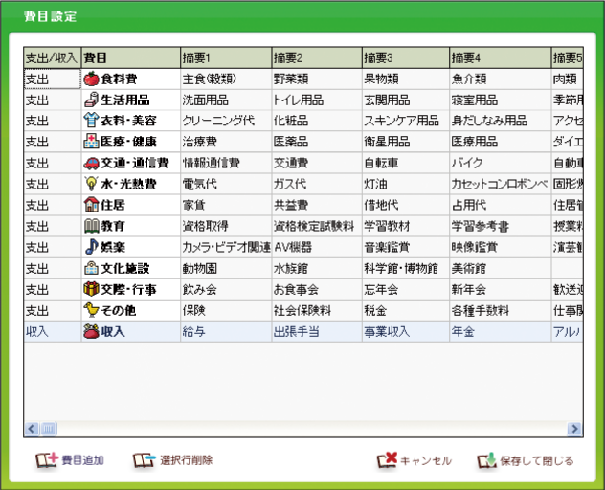Click the 支出/収入 column header
This screenshot has width=605, height=490.
[x=52, y=57]
